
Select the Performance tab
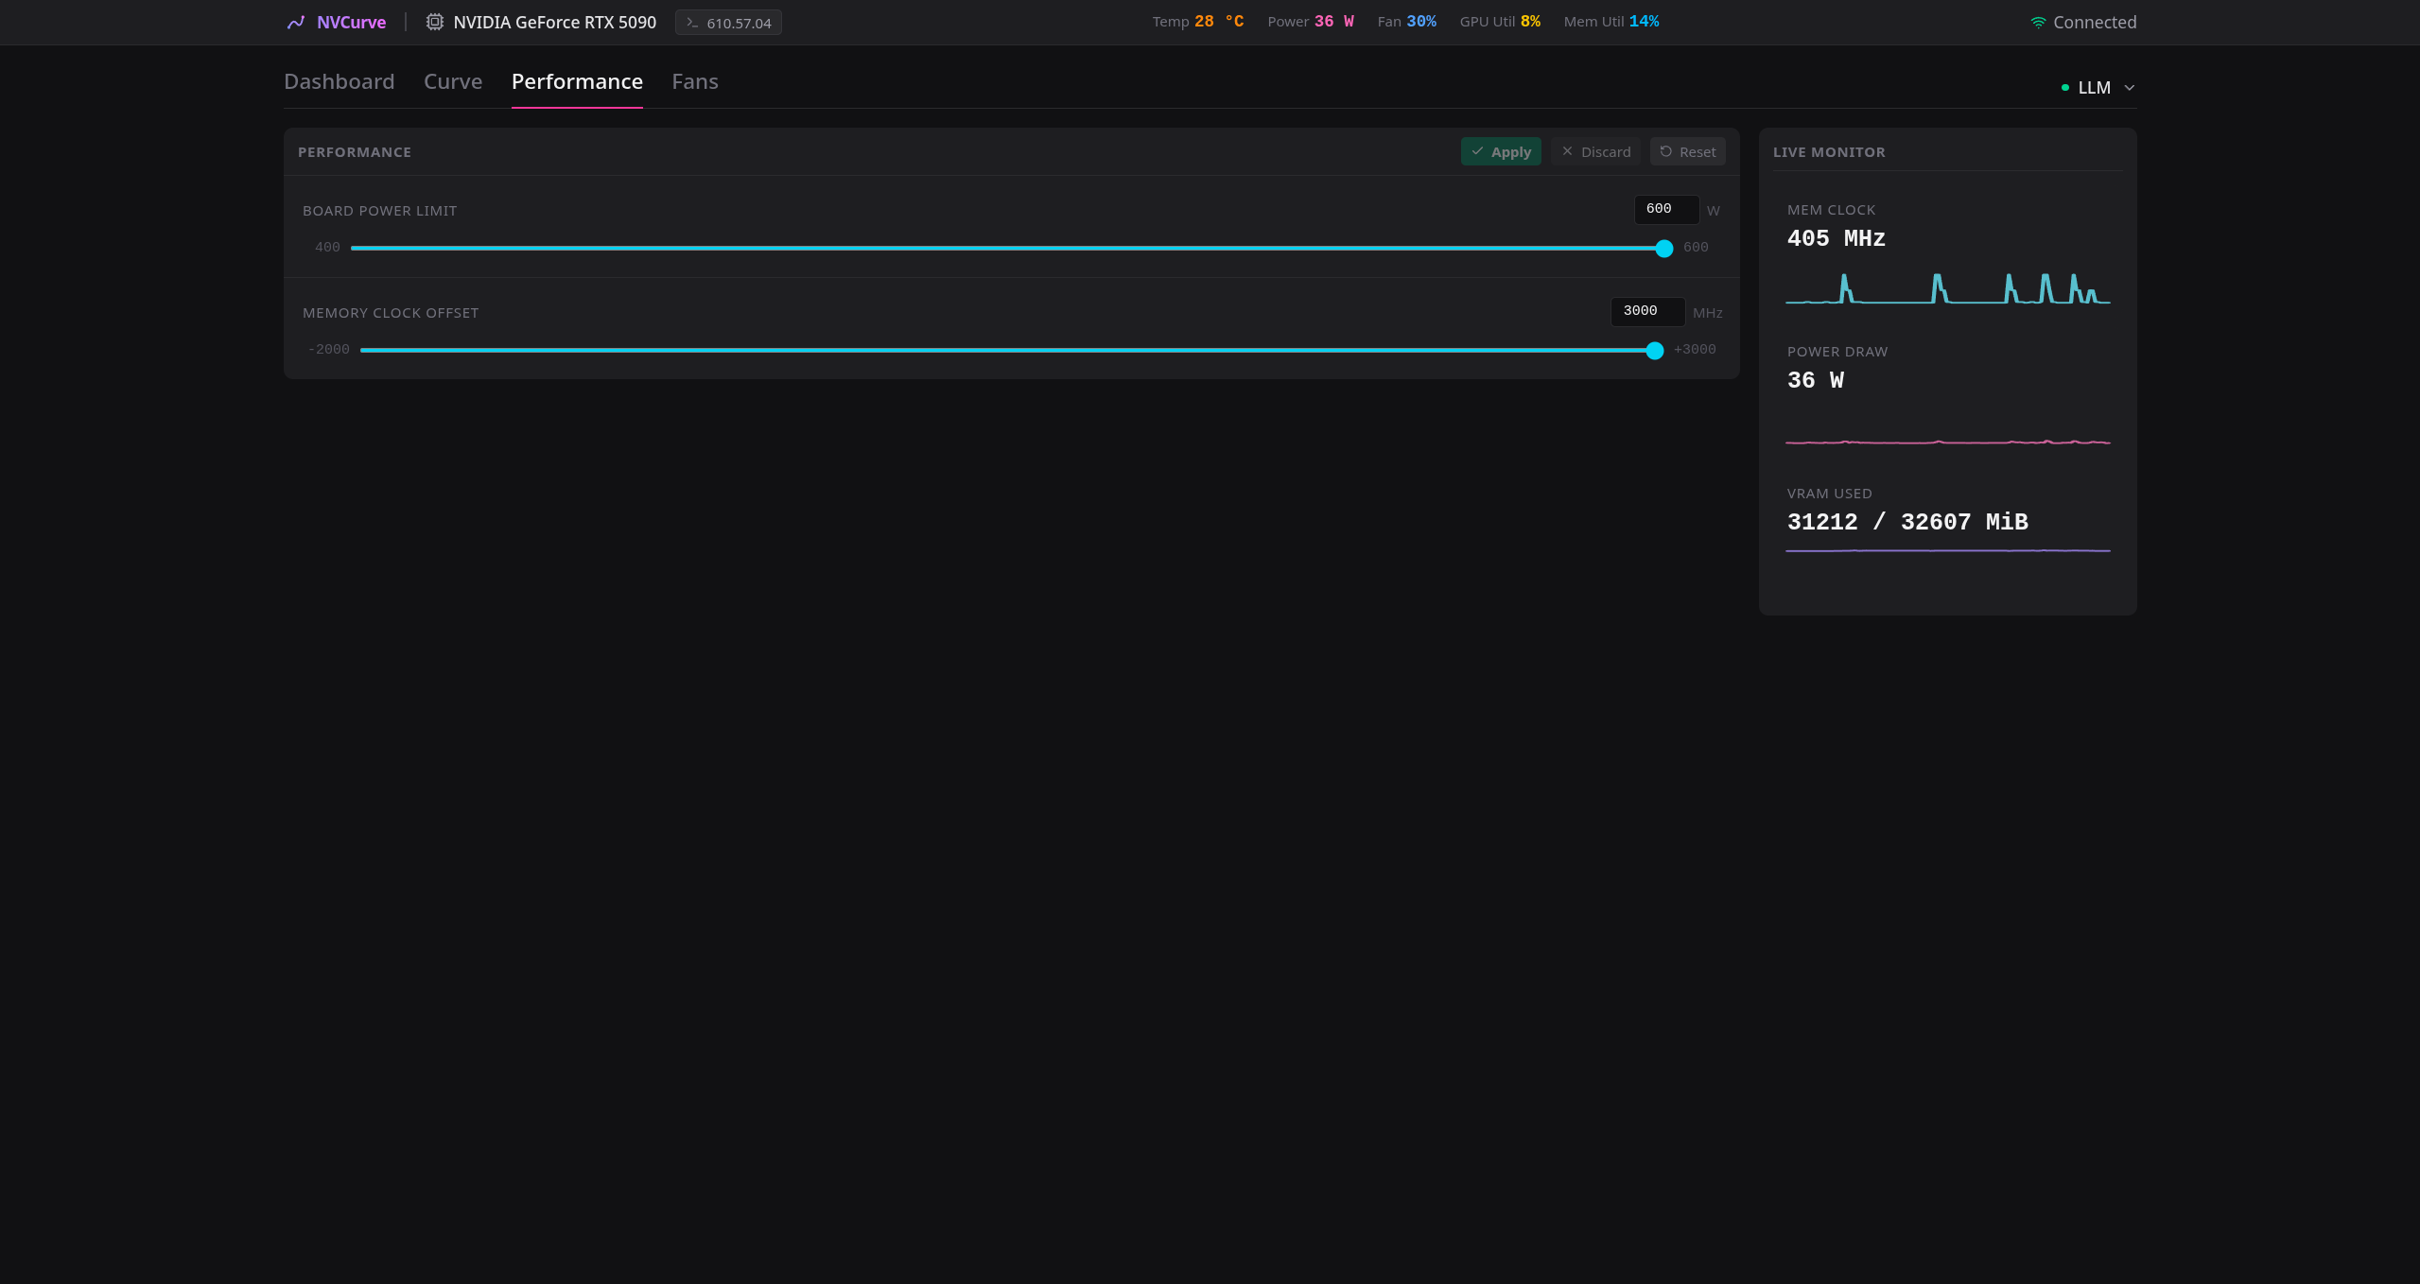point(577,81)
